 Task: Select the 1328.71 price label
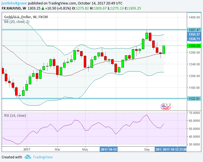194,39
